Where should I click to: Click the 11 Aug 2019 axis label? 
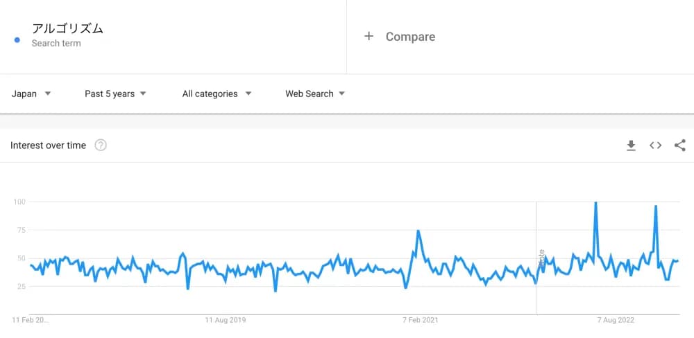click(225, 321)
